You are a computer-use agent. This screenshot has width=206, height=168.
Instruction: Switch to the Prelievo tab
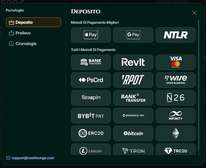coord(33,33)
